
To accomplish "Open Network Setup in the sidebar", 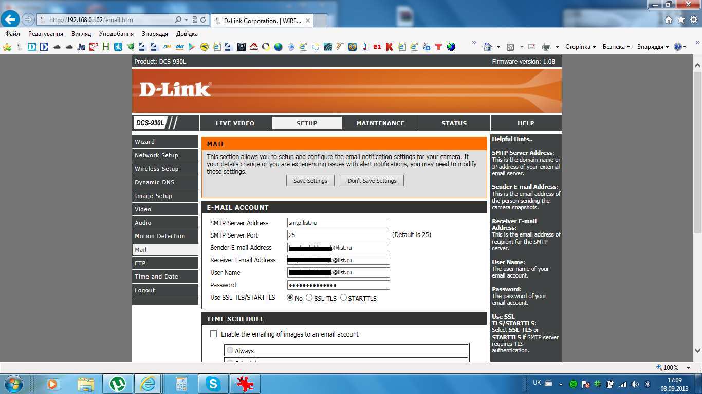I will 165,155.
